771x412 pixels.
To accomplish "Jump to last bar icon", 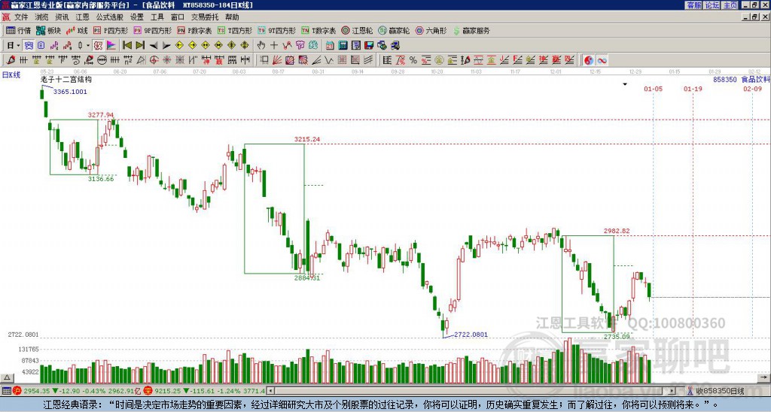I will (140, 46).
